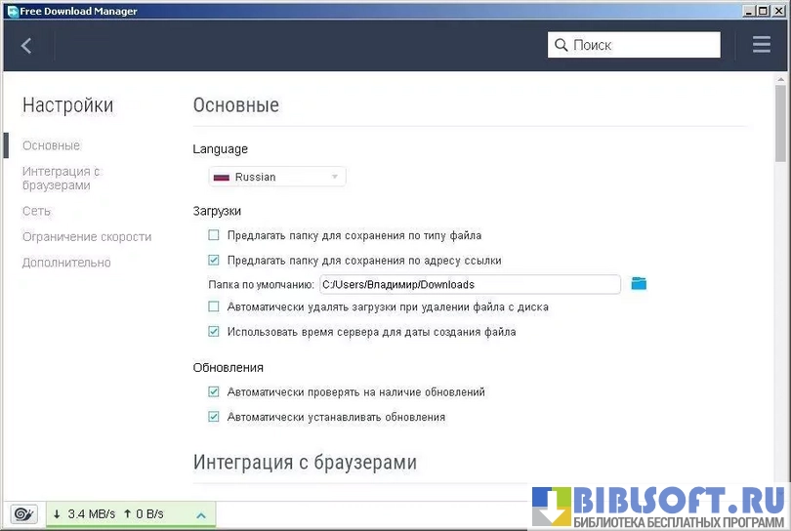Click the Russian flag icon
Screen dimensions: 791x531
click(x=221, y=178)
